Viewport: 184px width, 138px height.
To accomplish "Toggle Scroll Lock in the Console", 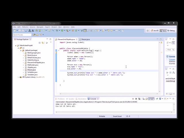I will (146, 99).
